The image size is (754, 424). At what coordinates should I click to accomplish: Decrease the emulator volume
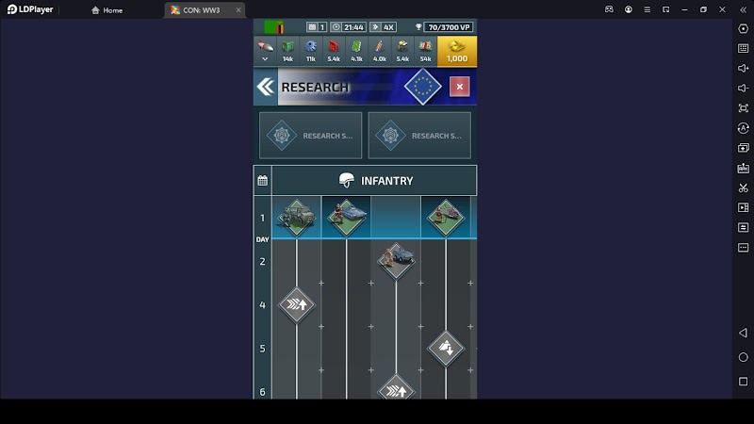click(x=743, y=88)
